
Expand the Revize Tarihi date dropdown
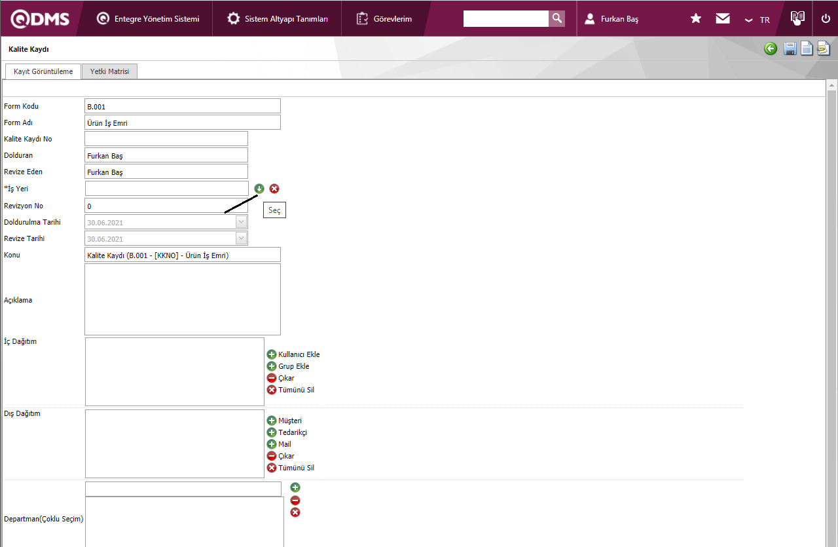241,238
